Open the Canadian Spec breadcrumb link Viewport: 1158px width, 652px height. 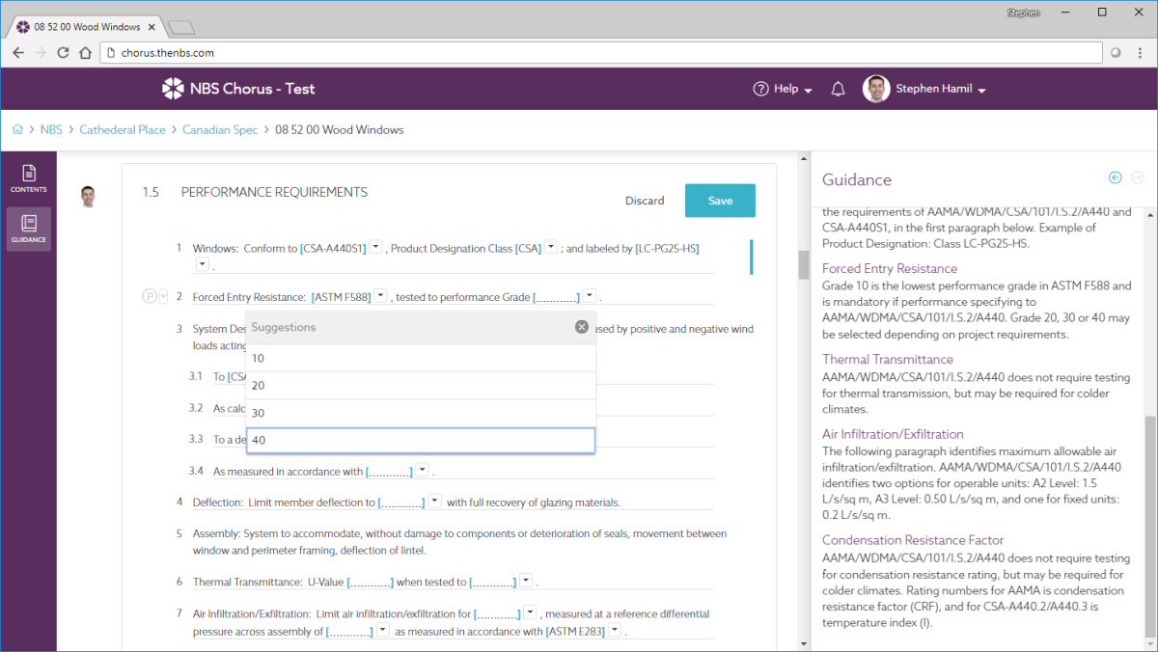(x=220, y=129)
